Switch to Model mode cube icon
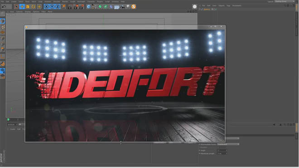 tap(2, 21)
